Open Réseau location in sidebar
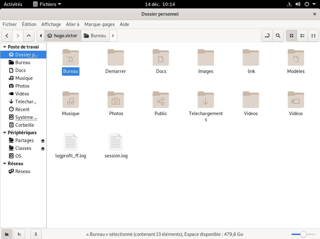This screenshot has width=320, height=239. pos(23,171)
